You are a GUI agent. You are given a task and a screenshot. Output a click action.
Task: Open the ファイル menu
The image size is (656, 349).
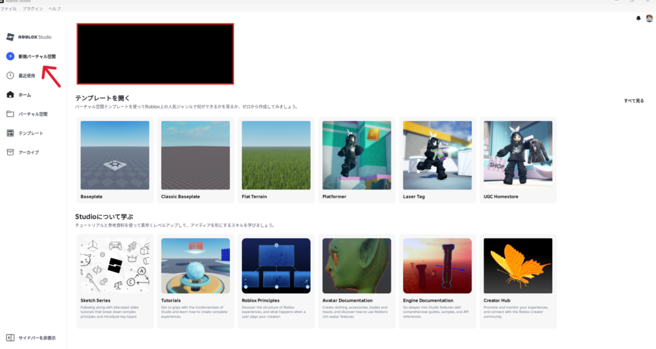pyautogui.click(x=9, y=8)
